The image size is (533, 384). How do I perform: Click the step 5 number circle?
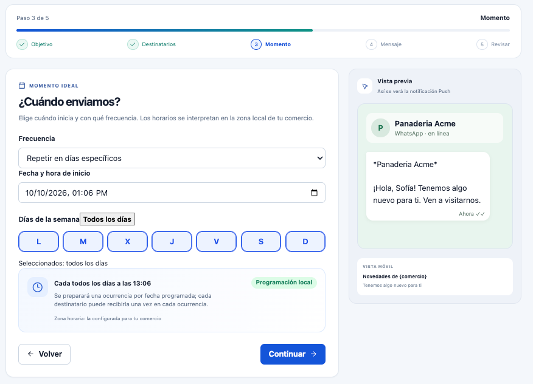pyautogui.click(x=482, y=44)
